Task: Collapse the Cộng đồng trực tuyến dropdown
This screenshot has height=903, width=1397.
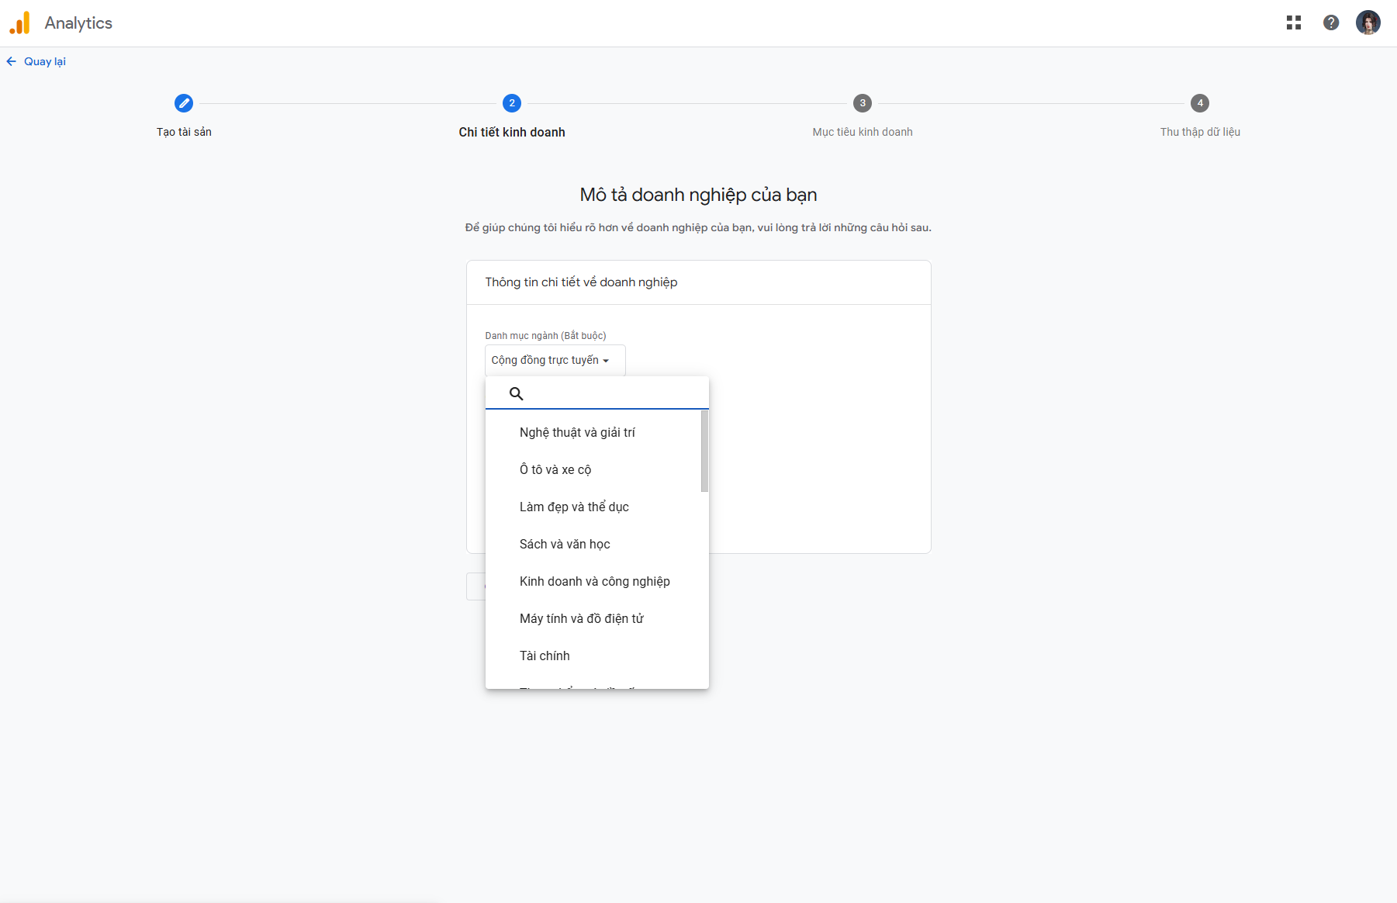Action: point(555,360)
